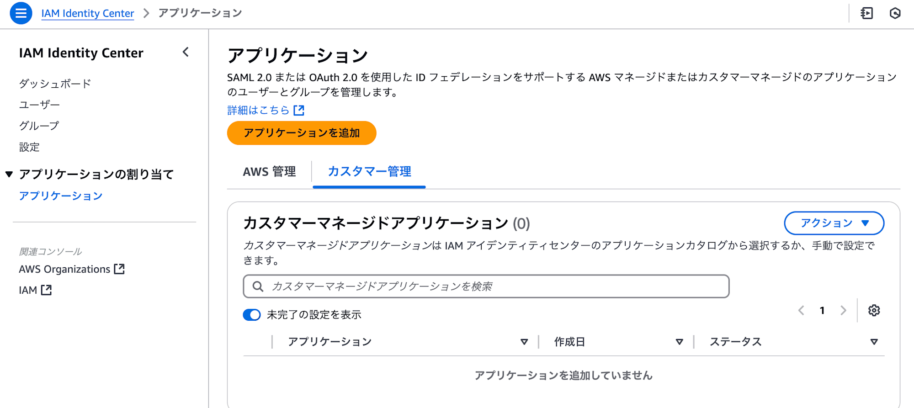Sort by アプリケーション column arrow
This screenshot has height=408, width=914.
pos(524,342)
